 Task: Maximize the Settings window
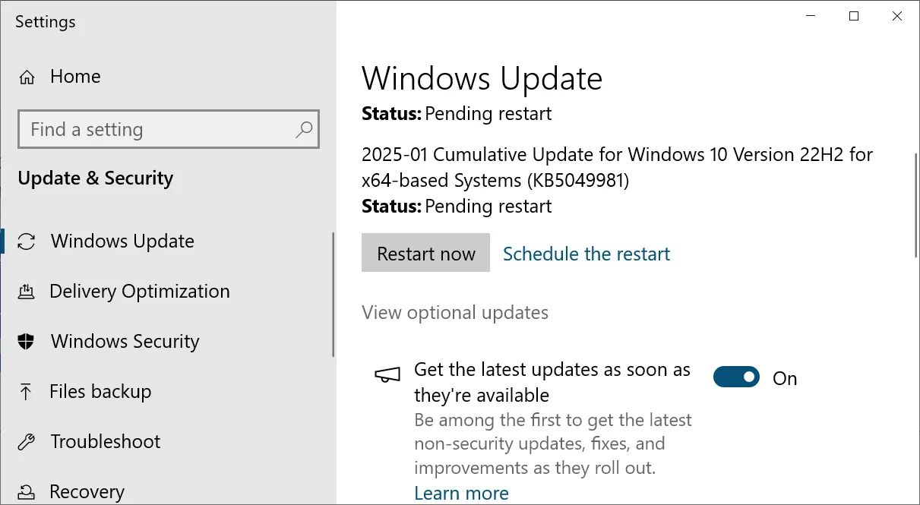[x=854, y=16]
